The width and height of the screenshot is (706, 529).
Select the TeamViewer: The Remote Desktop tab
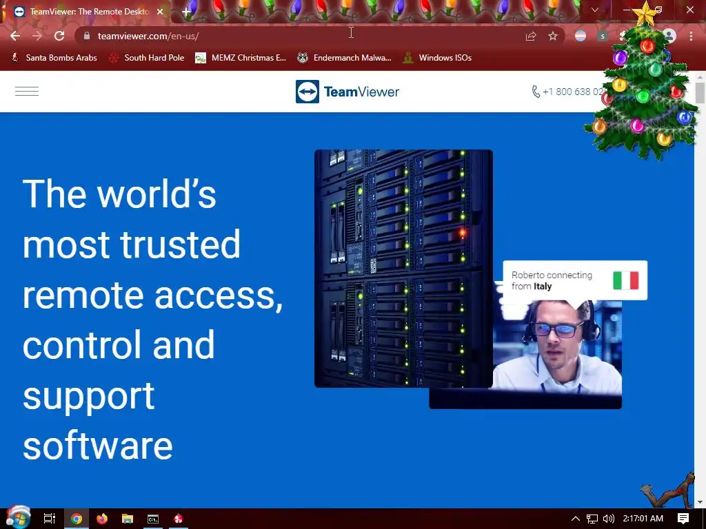(89, 12)
